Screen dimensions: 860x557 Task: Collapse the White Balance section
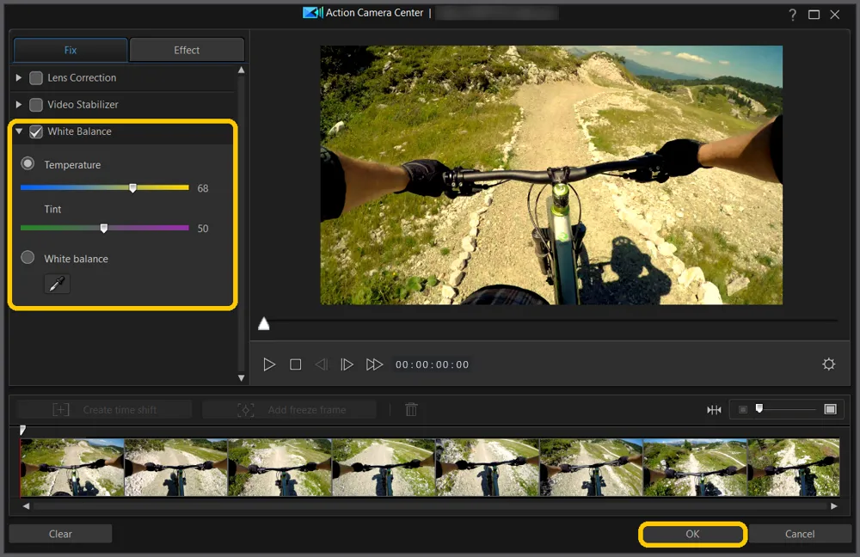point(19,132)
